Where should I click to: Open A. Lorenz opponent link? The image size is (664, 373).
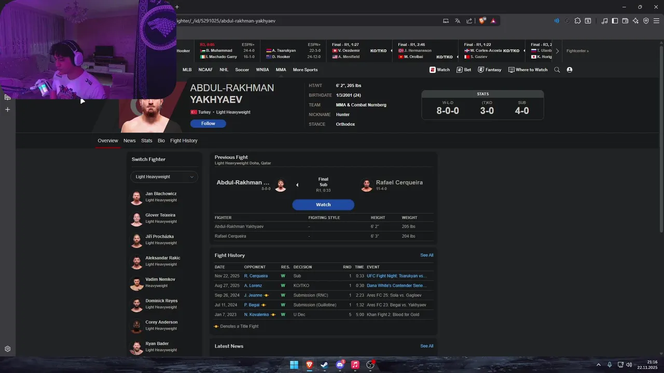[x=253, y=285]
